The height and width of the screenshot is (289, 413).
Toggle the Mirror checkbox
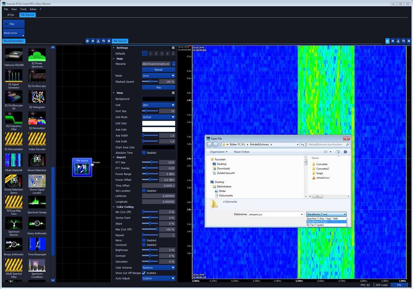[x=144, y=240]
